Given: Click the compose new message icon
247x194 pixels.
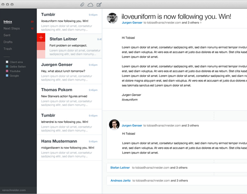Looking at the screenshot, I should 99,5.
